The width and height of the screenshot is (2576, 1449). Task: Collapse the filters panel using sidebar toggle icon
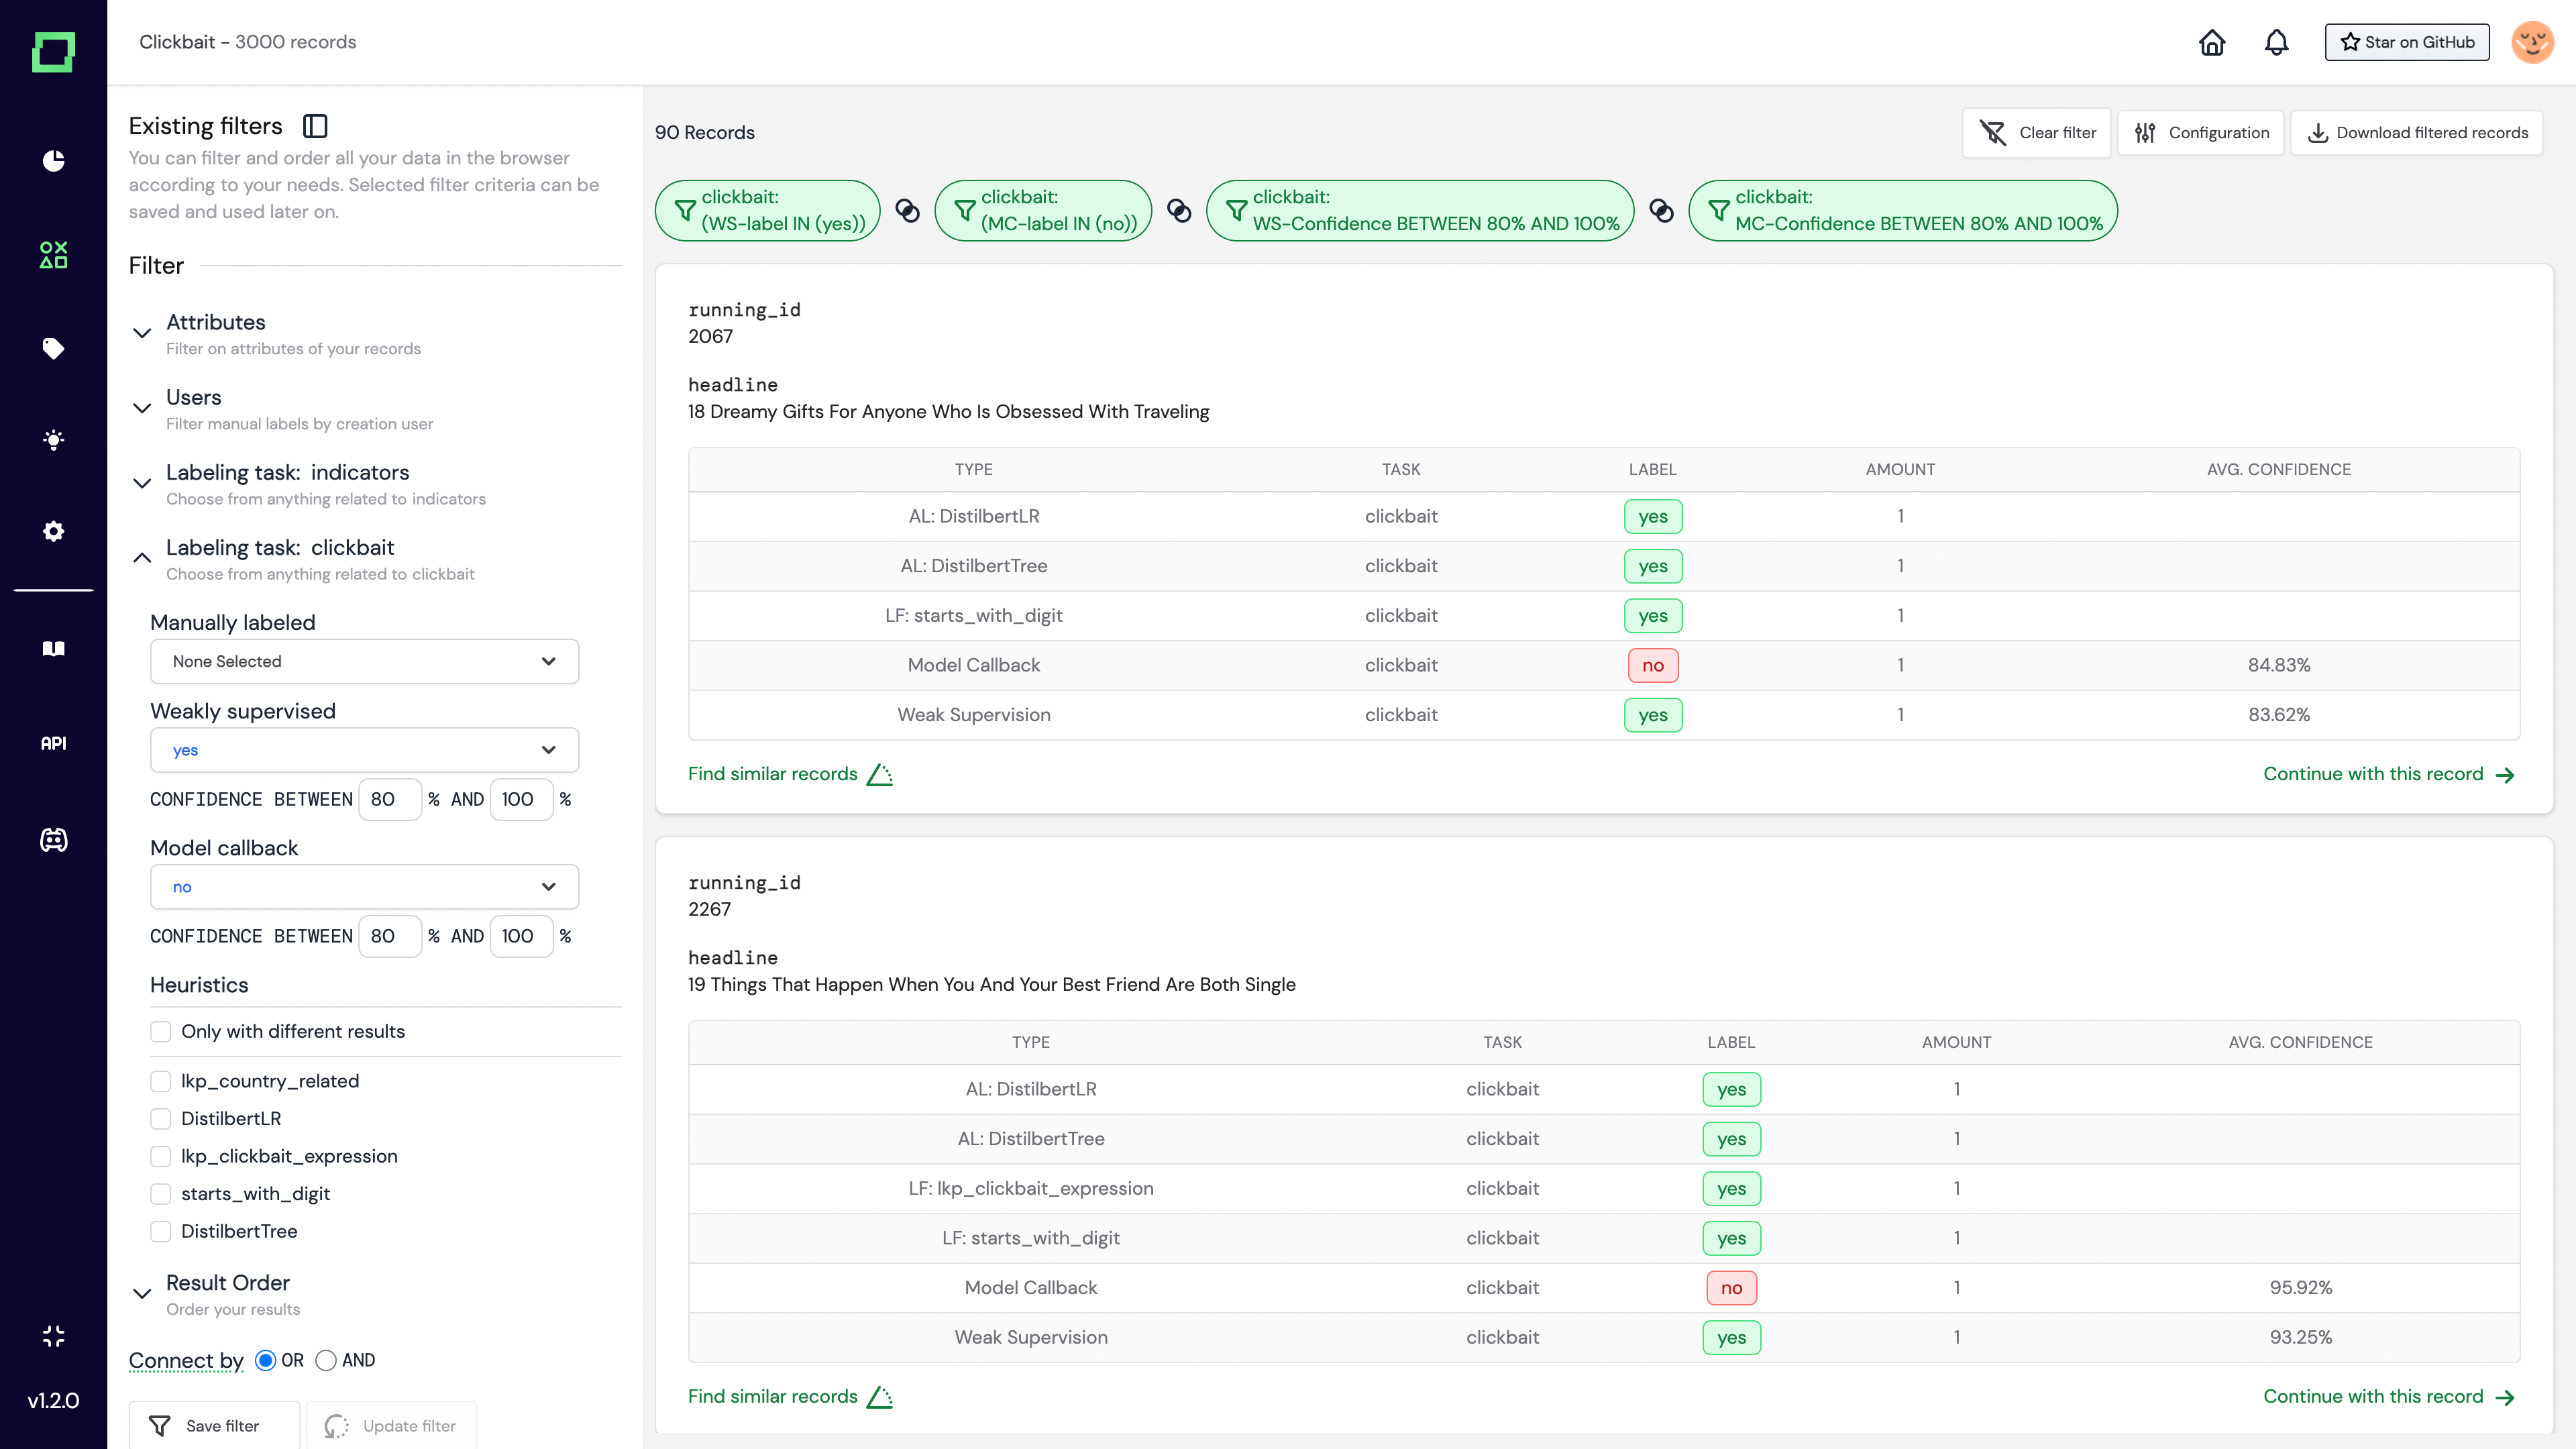click(x=315, y=126)
